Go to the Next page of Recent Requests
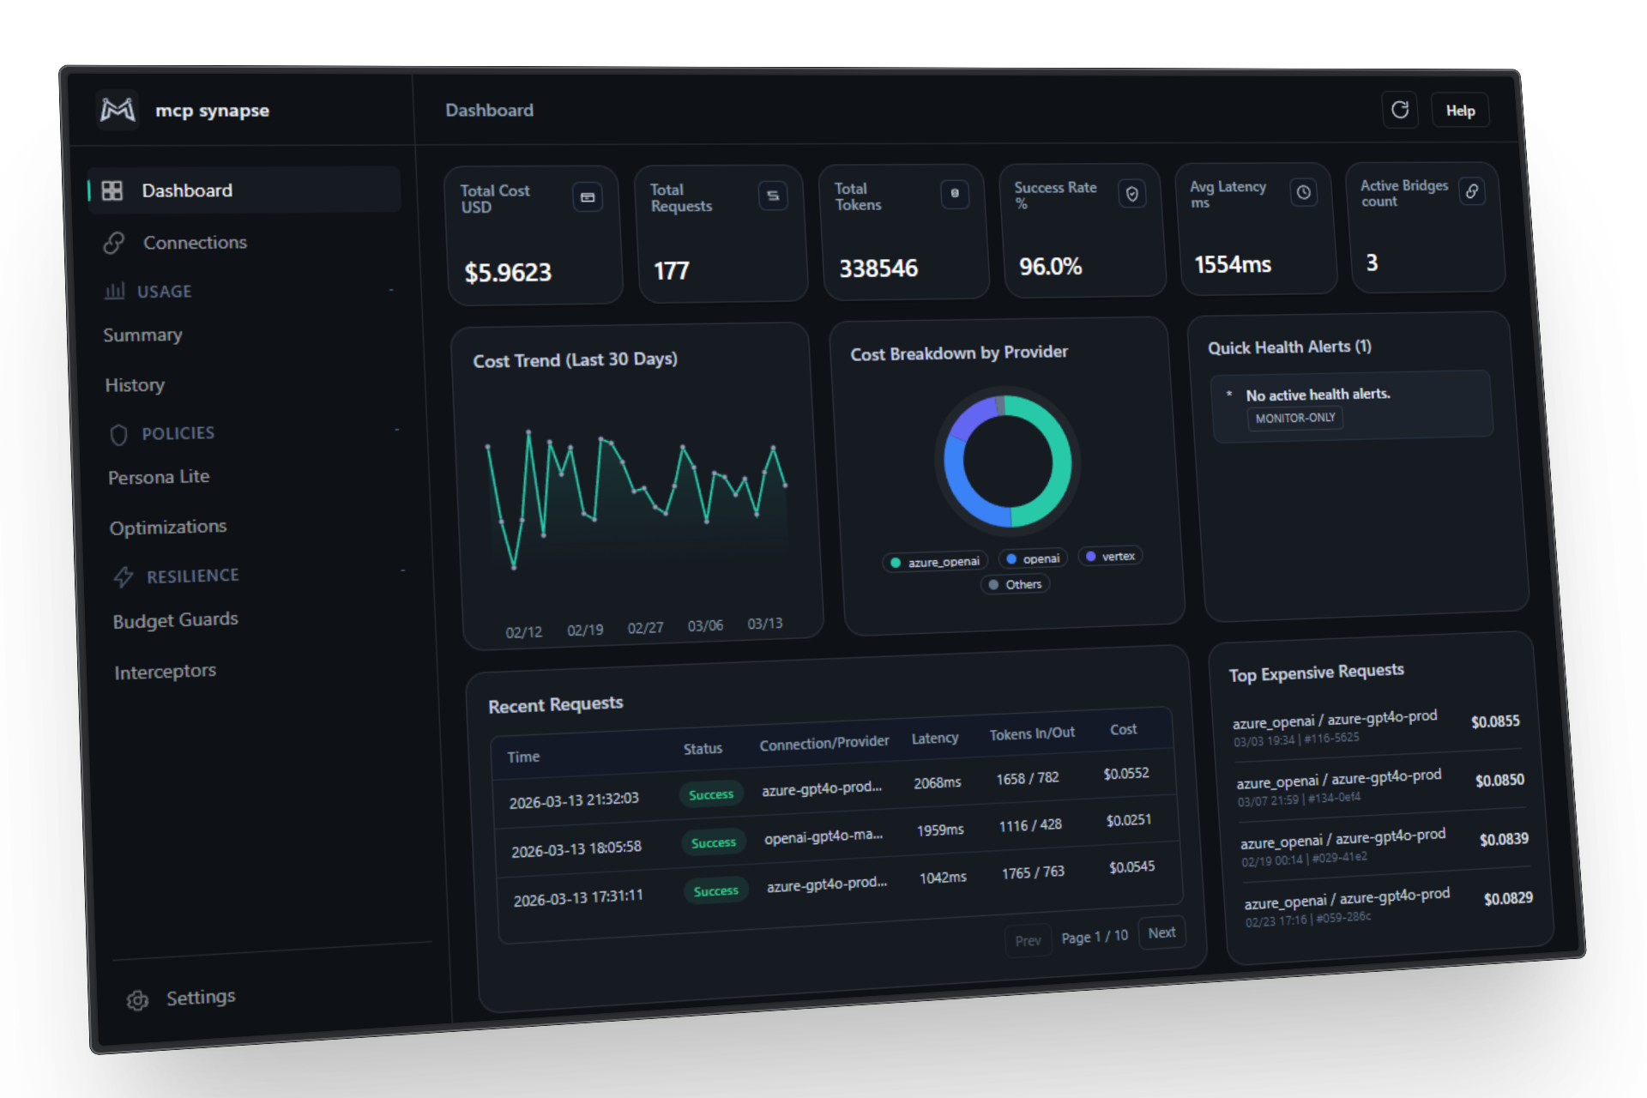 point(1162,933)
